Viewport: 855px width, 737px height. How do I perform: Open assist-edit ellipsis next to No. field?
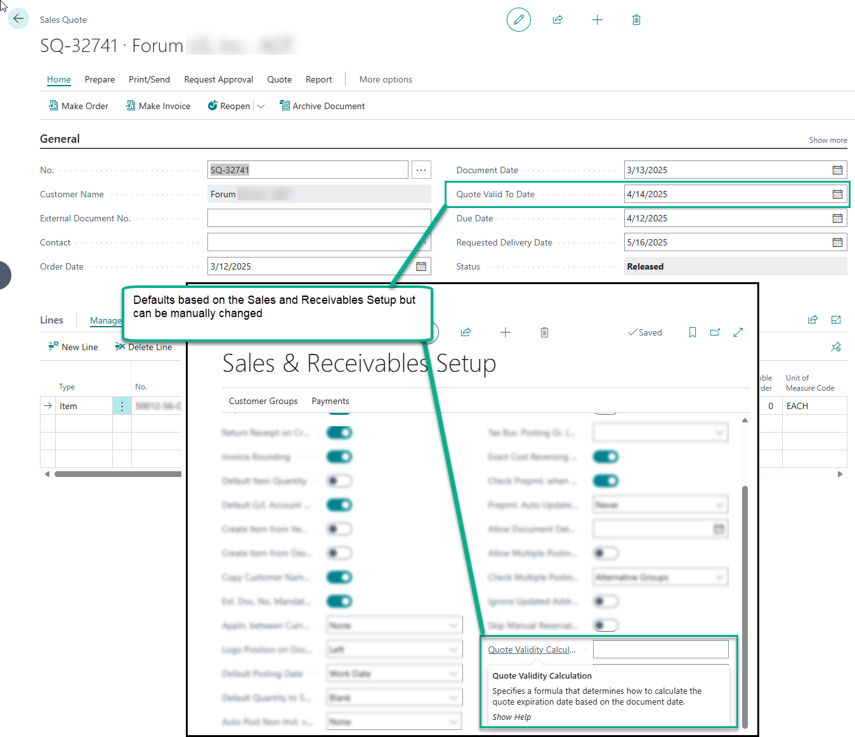[x=421, y=170]
